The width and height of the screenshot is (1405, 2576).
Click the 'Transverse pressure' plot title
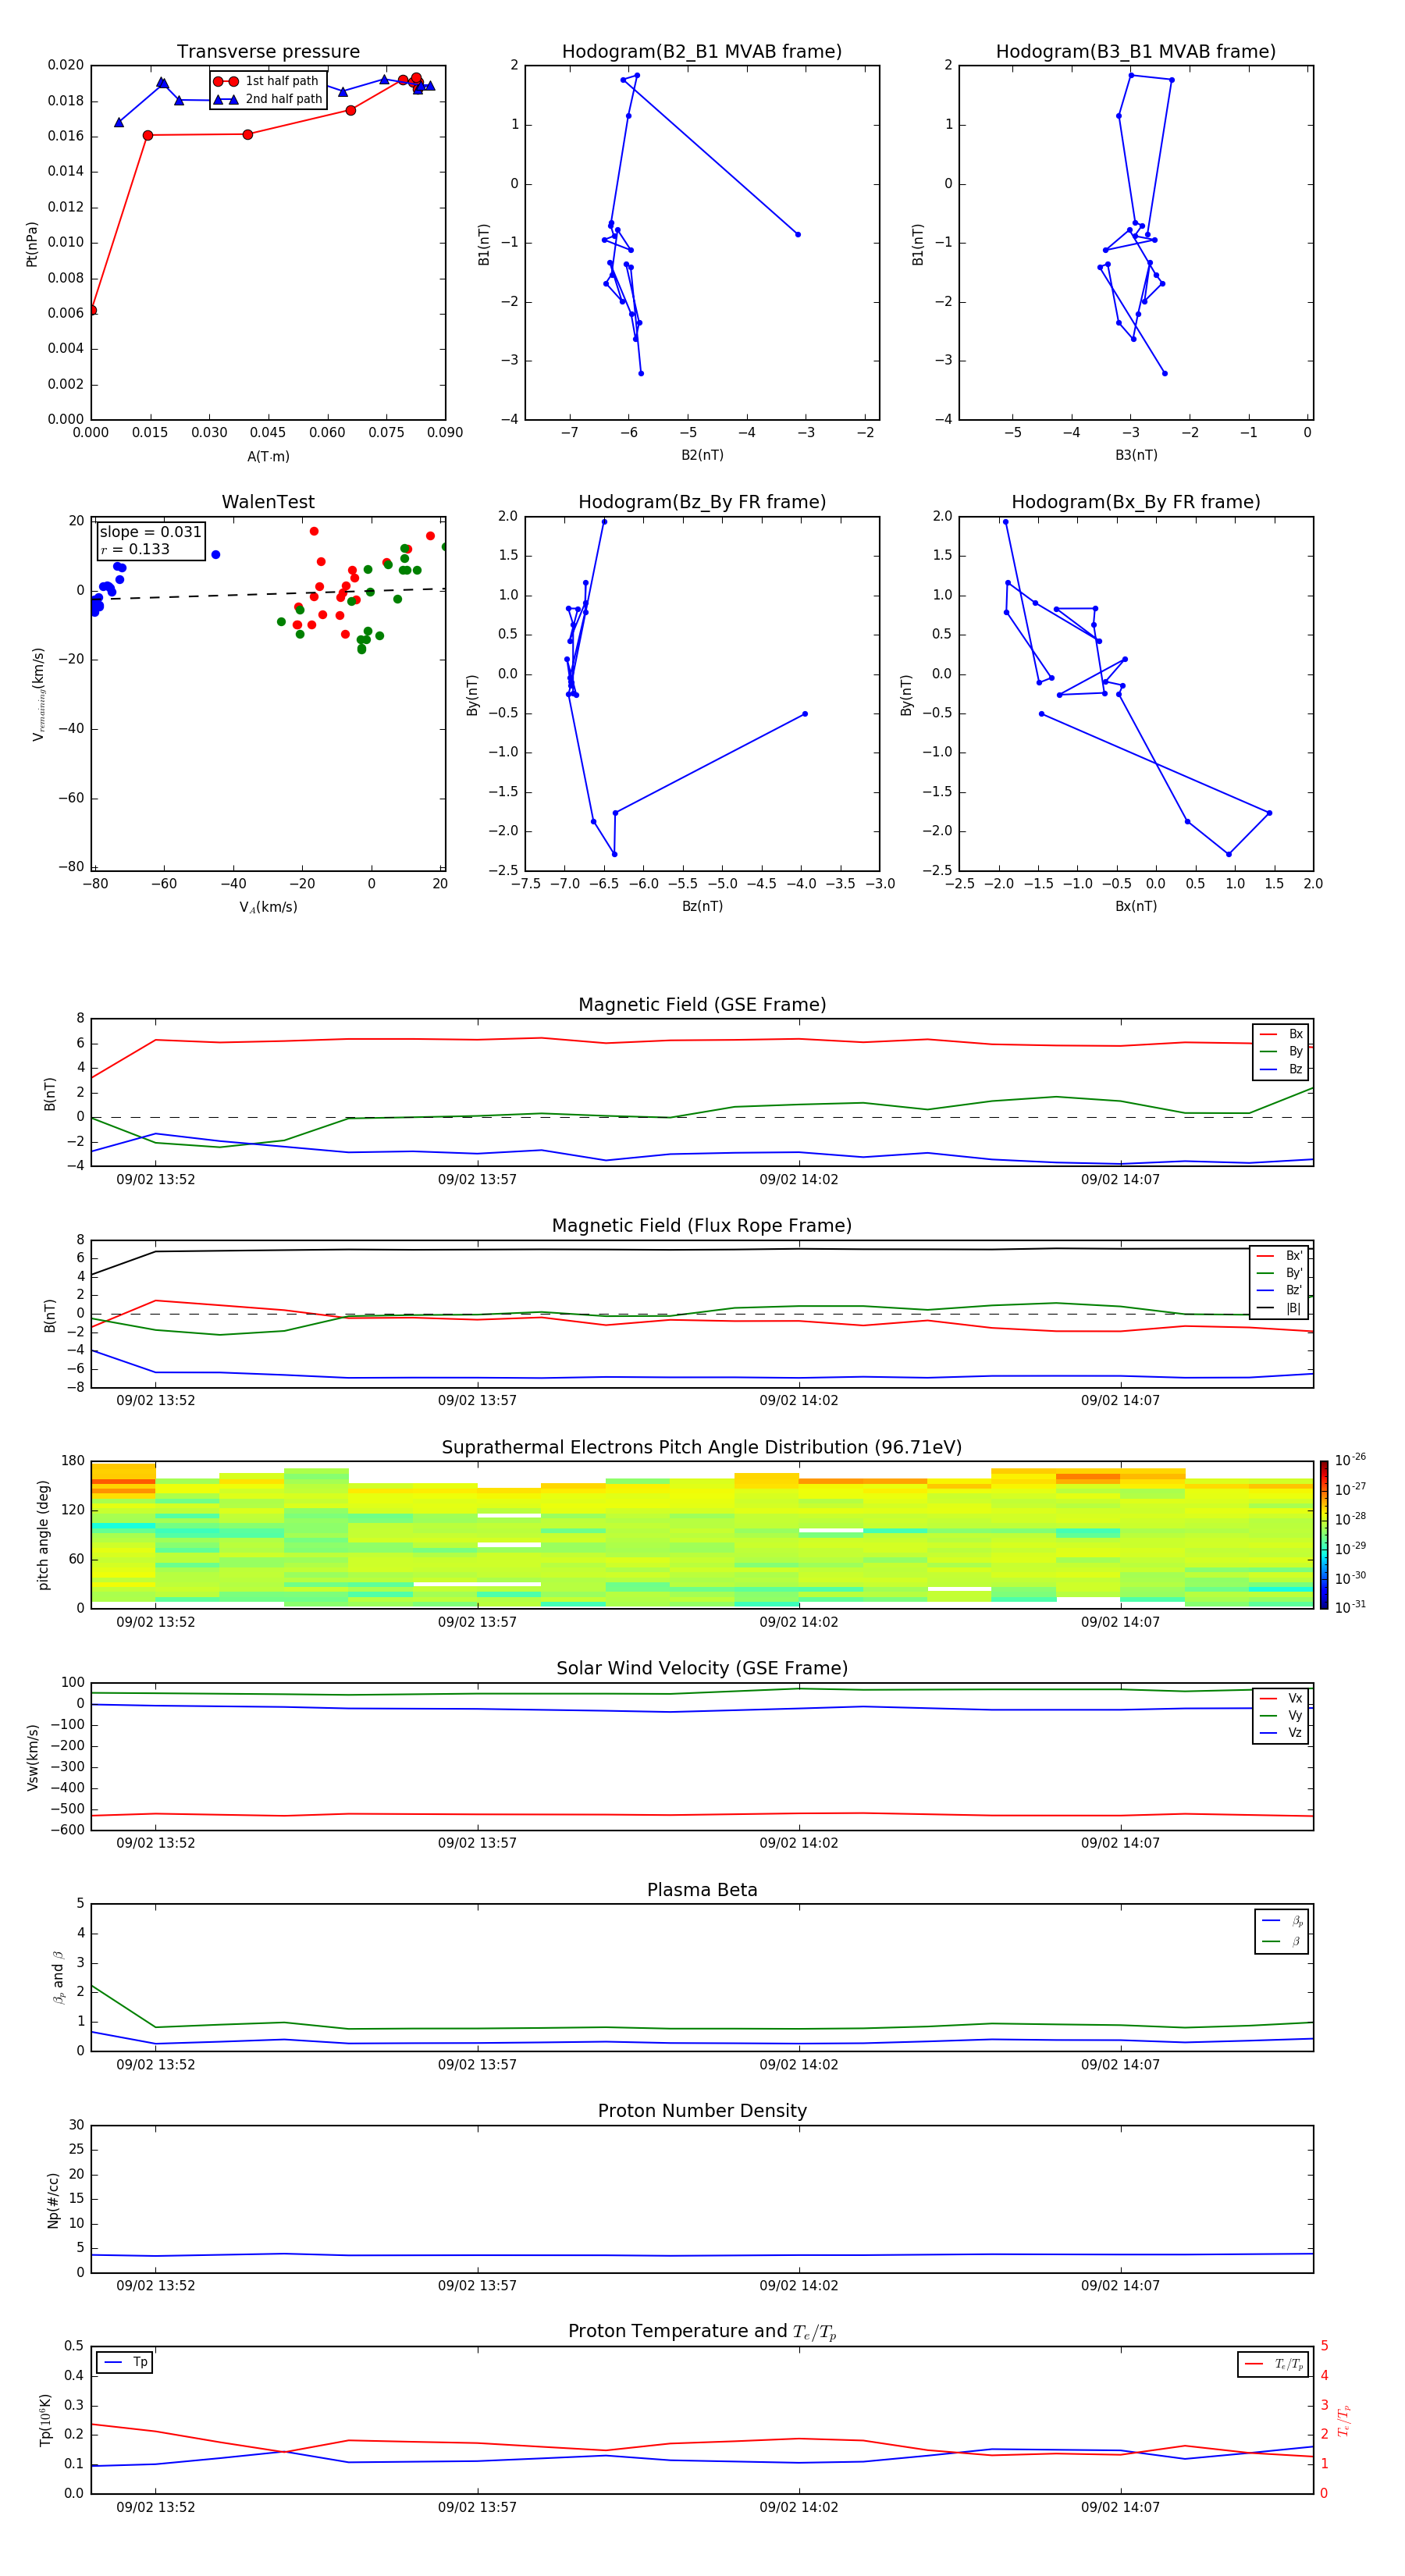click(x=268, y=52)
